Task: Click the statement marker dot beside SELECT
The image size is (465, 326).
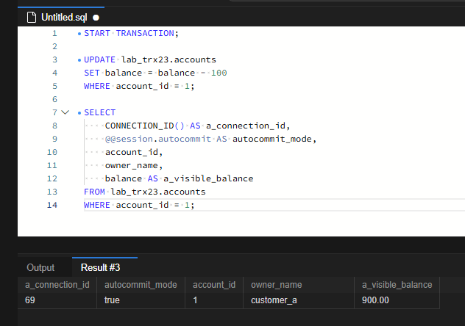Action: [79, 113]
